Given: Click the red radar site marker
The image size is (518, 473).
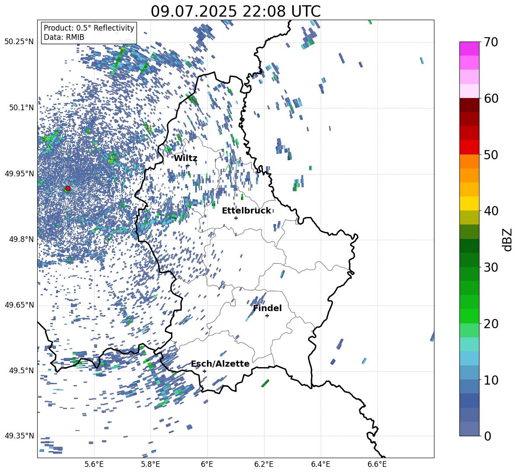Looking at the screenshot, I should [x=68, y=189].
